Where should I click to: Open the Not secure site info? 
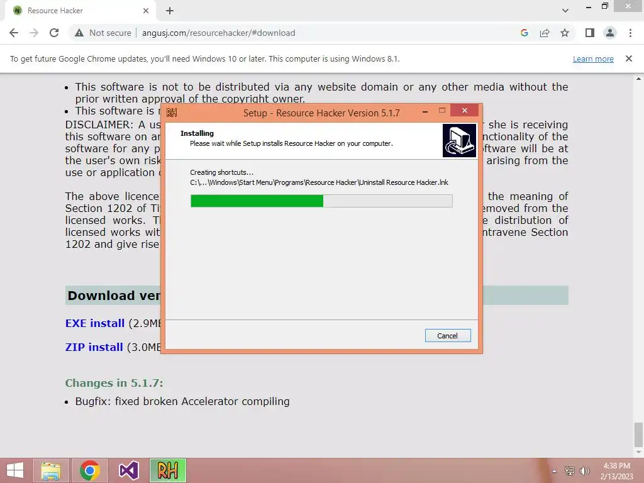click(103, 33)
